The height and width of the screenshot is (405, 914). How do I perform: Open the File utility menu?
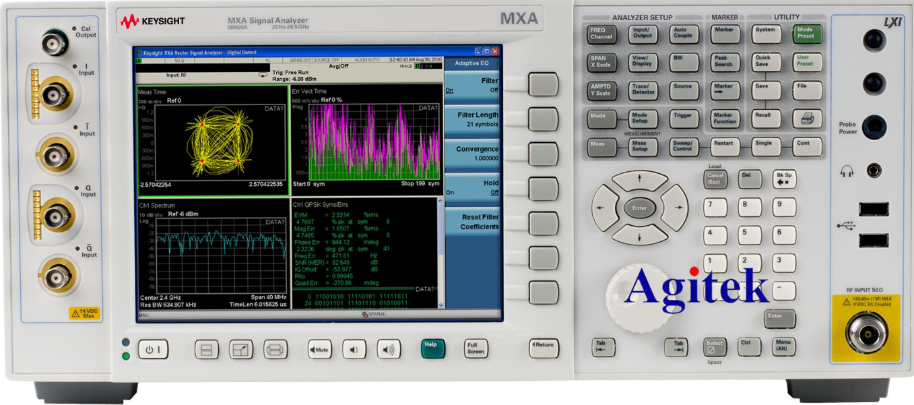pos(807,90)
